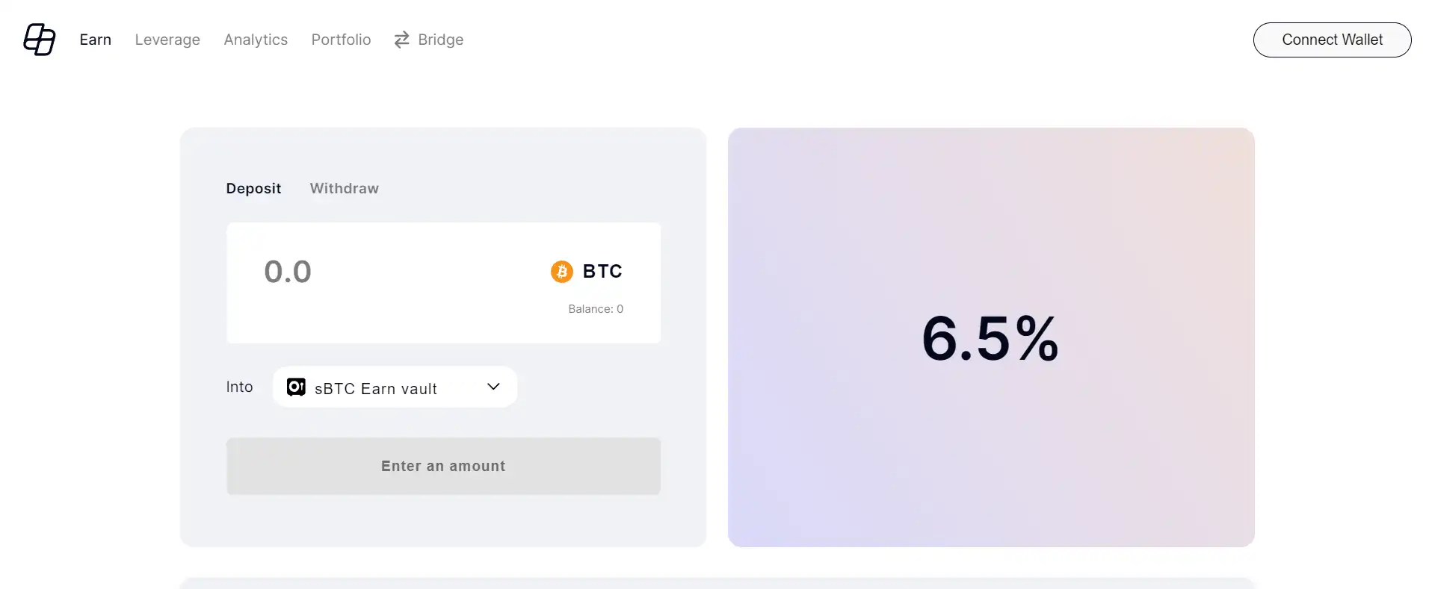1429x589 pixels.
Task: Expand vault list using chevron arrow
Action: point(493,387)
